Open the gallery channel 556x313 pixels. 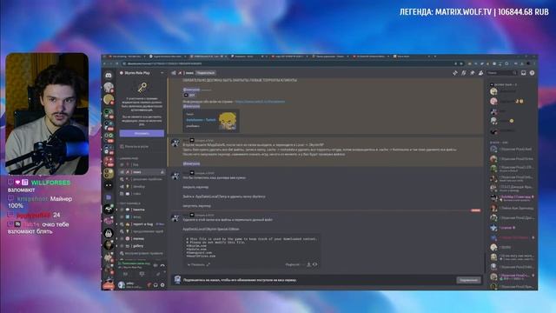pyautogui.click(x=142, y=246)
